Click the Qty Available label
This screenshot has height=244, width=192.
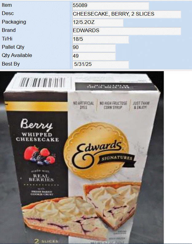point(17,55)
